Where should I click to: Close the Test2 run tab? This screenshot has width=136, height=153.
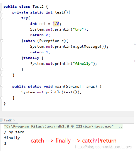14,120
